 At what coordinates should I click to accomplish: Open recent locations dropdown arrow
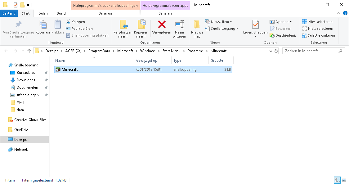23,51
